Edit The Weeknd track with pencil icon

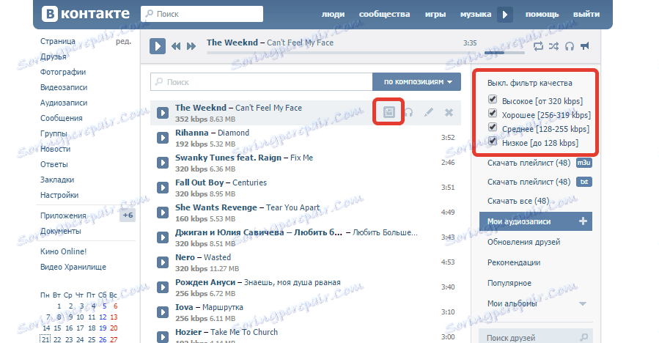click(428, 112)
